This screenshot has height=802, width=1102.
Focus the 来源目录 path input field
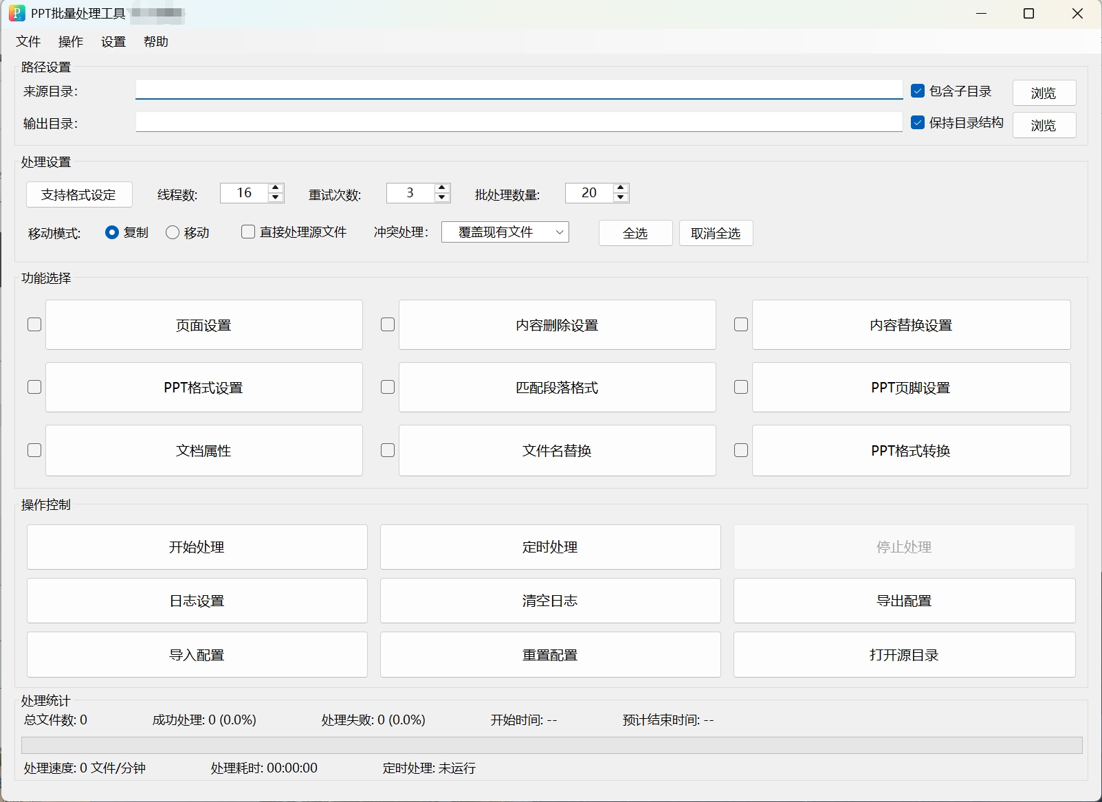pyautogui.click(x=519, y=90)
